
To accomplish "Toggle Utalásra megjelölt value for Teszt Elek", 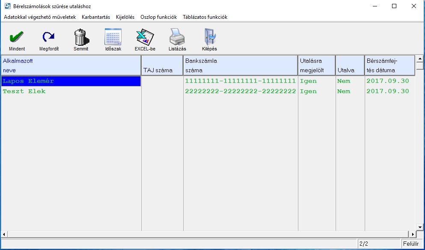I will pos(316,91).
